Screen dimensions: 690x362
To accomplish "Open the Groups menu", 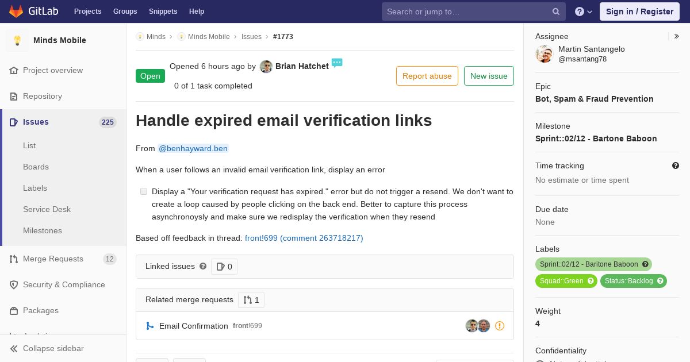I will tap(125, 11).
